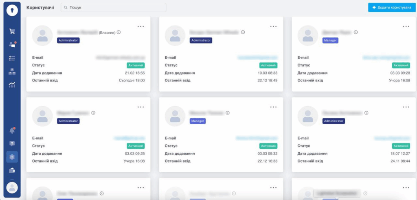Click the 'Активний' status badge on owner card
The height and width of the screenshot is (200, 417).
pos(136,65)
